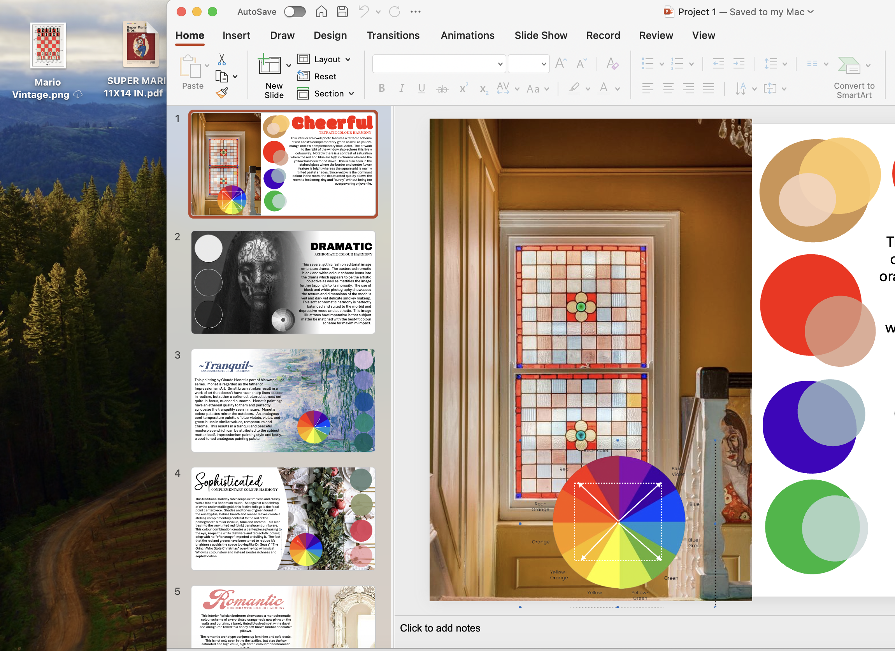This screenshot has width=895, height=651.
Task: Copy selection with the copy icon
Action: (221, 76)
